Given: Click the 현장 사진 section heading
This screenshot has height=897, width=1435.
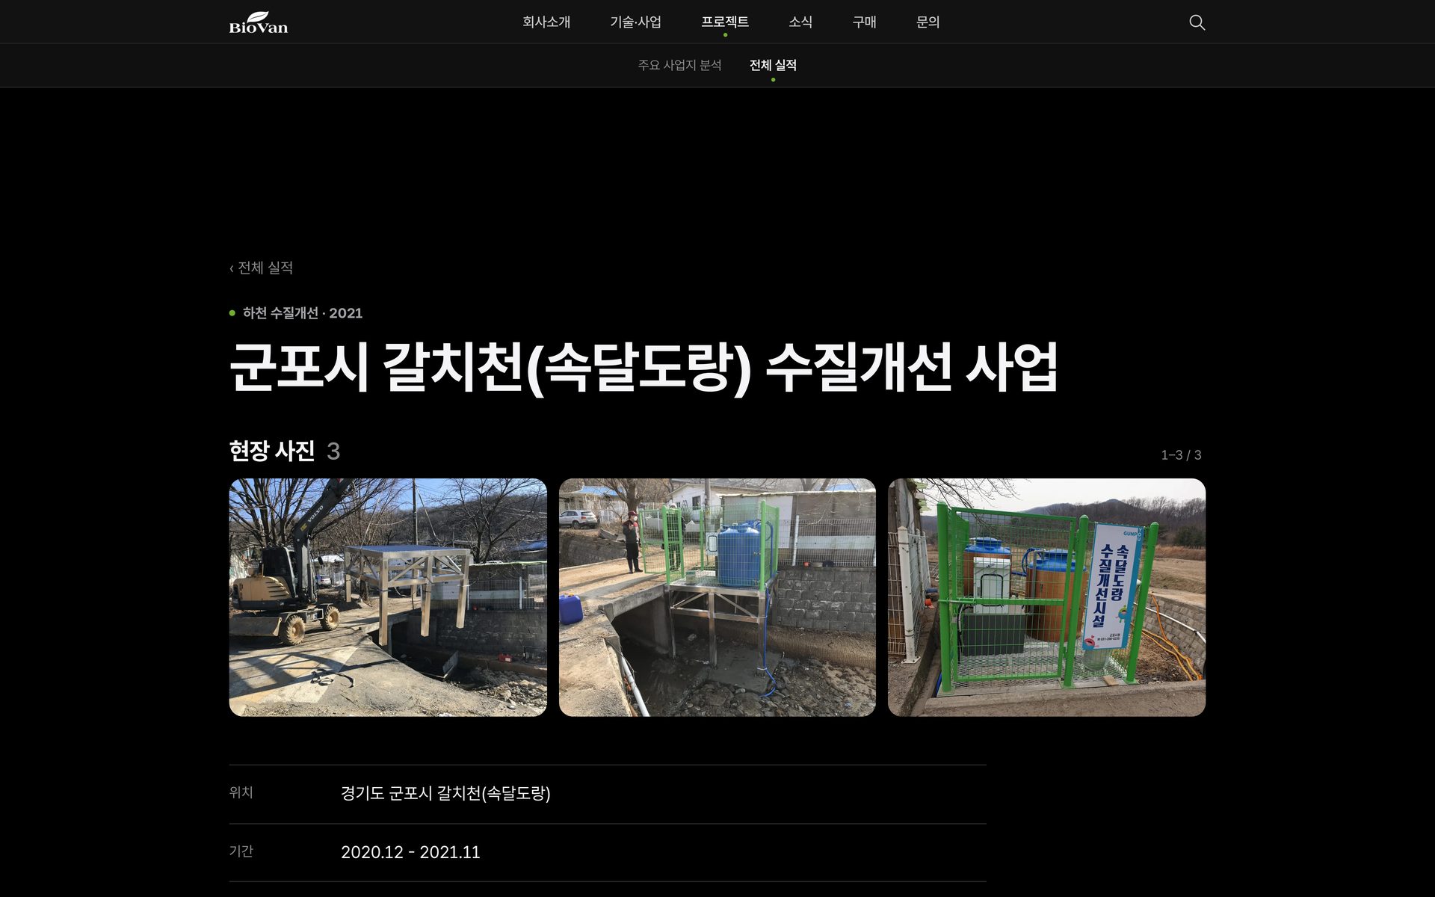Looking at the screenshot, I should 272,451.
